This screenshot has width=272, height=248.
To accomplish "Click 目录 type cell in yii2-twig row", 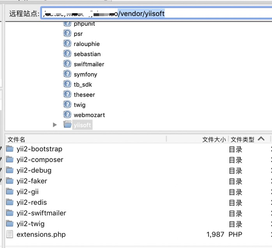I will click(236, 224).
